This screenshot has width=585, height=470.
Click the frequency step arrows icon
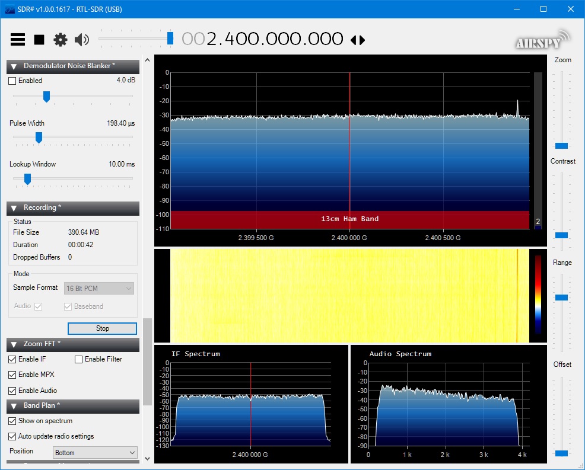[357, 40]
